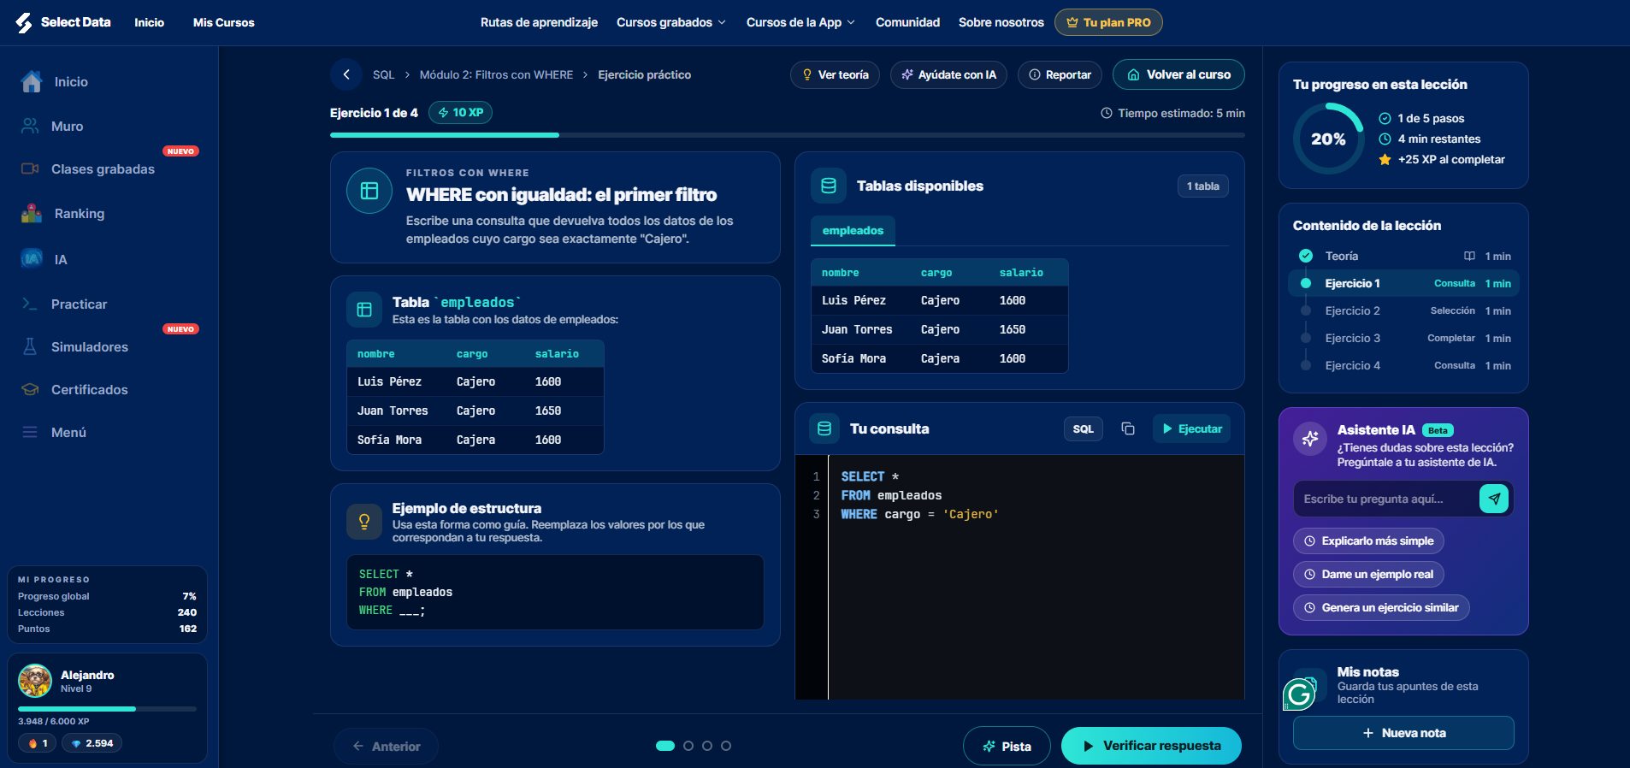1630x768 pixels.
Task: Click the Anterior button
Action: [386, 747]
